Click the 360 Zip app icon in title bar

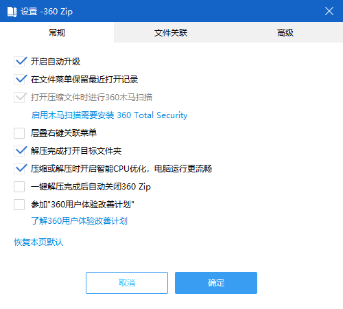point(12,12)
